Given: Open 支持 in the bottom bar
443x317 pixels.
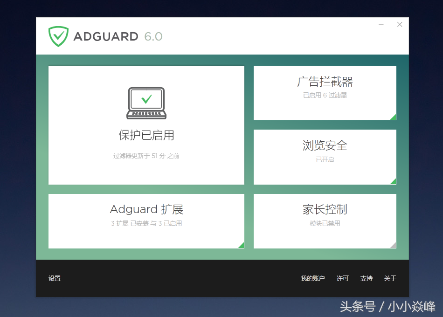Looking at the screenshot, I should (366, 278).
